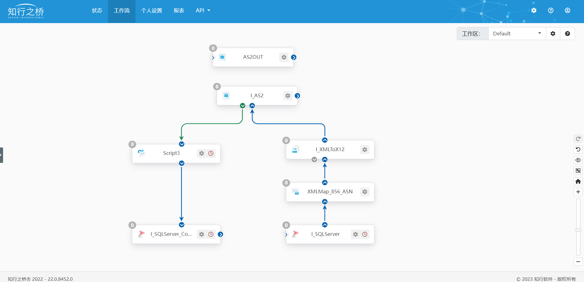Open help icon in top header

(551, 10)
